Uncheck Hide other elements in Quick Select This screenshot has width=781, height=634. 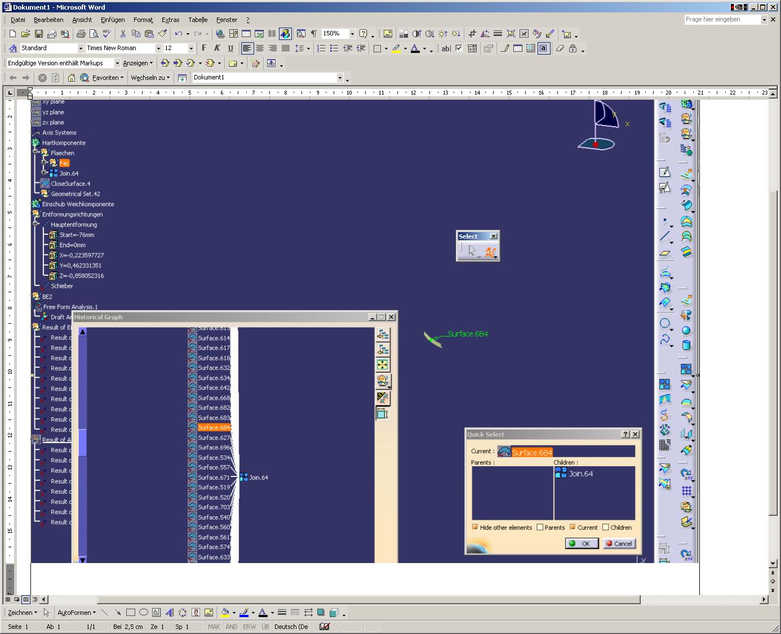(475, 528)
